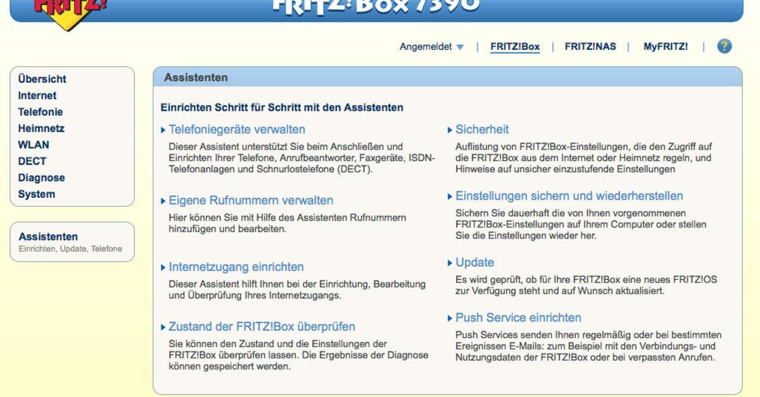Select DECT in the navigation
760x397 pixels.
32,161
